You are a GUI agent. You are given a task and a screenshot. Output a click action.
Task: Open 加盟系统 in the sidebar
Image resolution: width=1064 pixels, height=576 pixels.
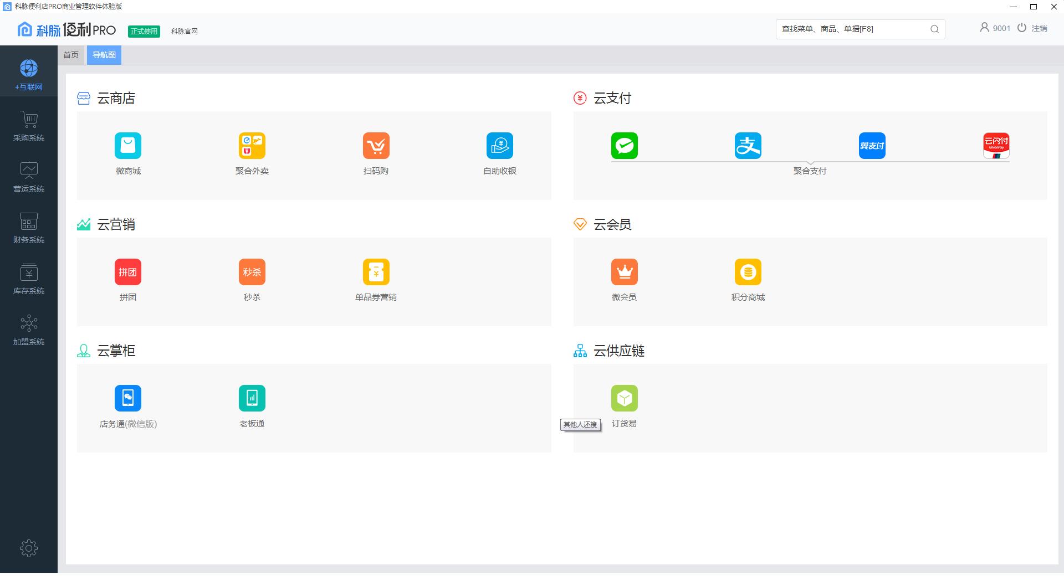point(29,330)
